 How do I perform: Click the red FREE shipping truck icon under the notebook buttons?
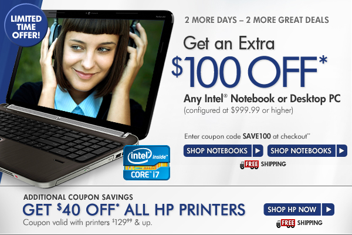click(249, 164)
